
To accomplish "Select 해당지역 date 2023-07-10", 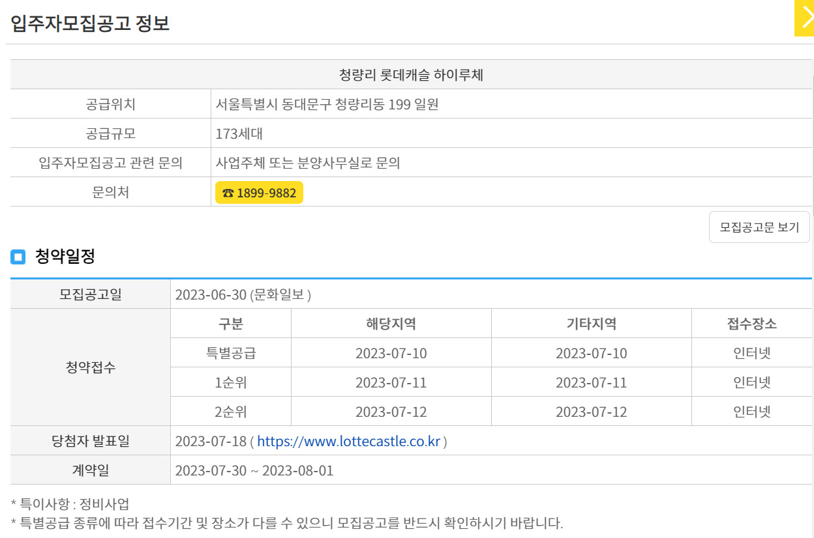I will click(391, 353).
